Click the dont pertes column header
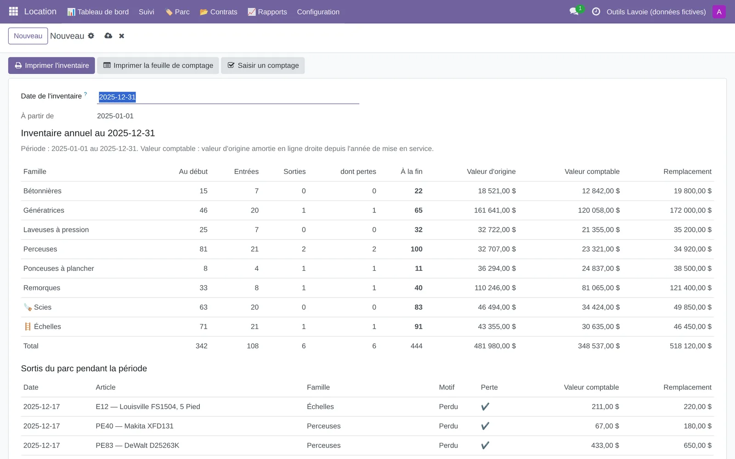This screenshot has width=735, height=459. (x=358, y=172)
